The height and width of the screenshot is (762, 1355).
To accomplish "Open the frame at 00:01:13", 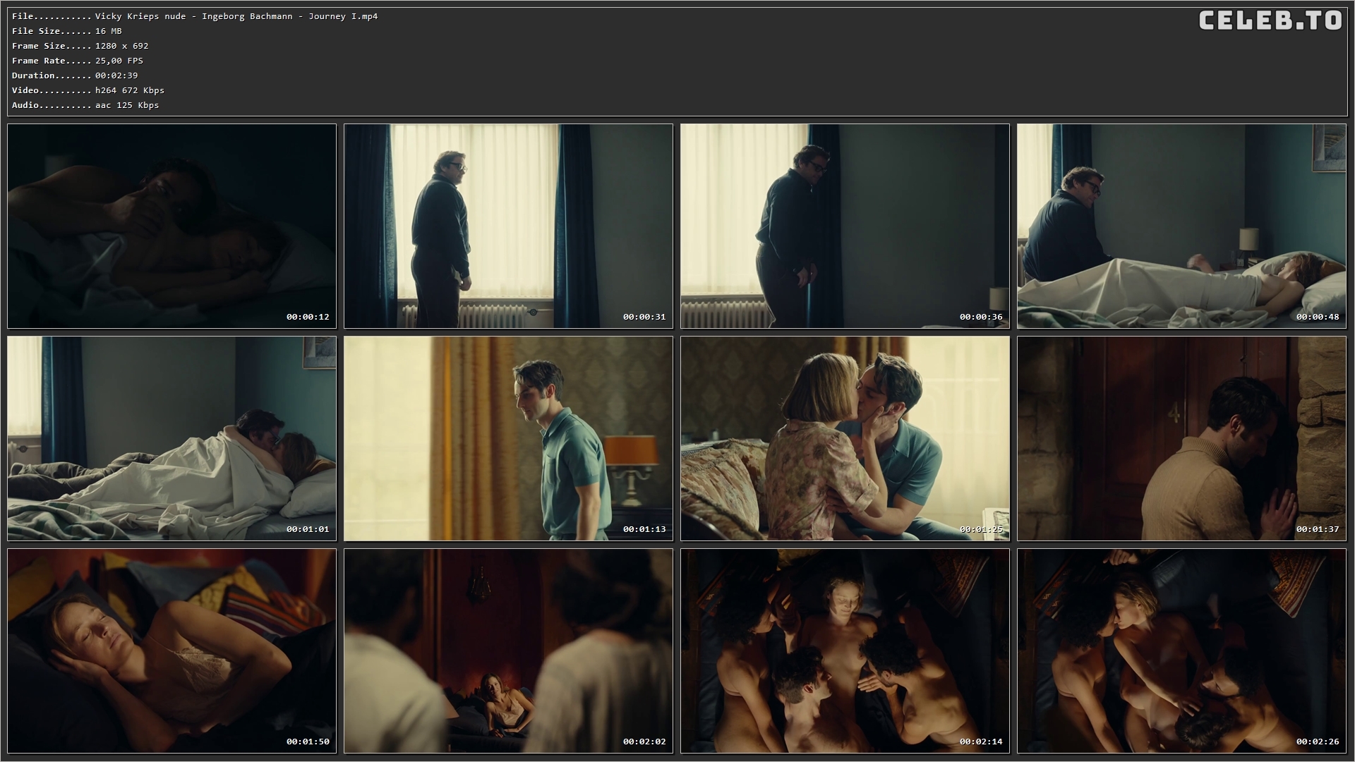I will pos(508,438).
